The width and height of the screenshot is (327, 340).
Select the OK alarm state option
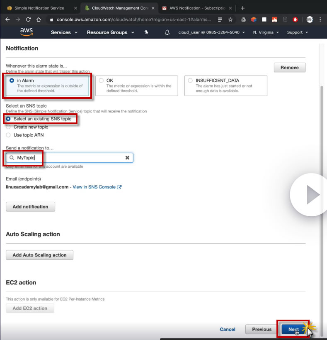tap(136, 86)
